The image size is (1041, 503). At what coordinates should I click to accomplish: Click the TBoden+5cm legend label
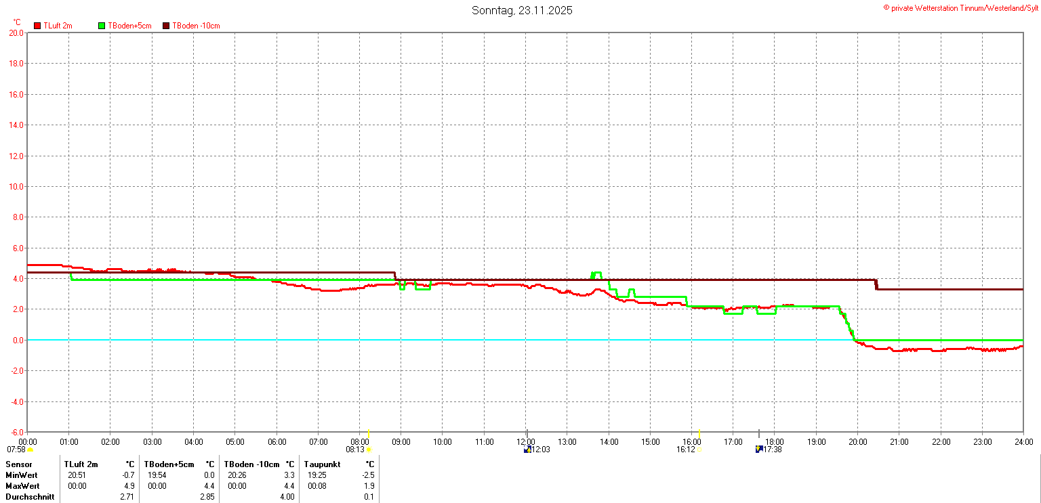pos(129,26)
